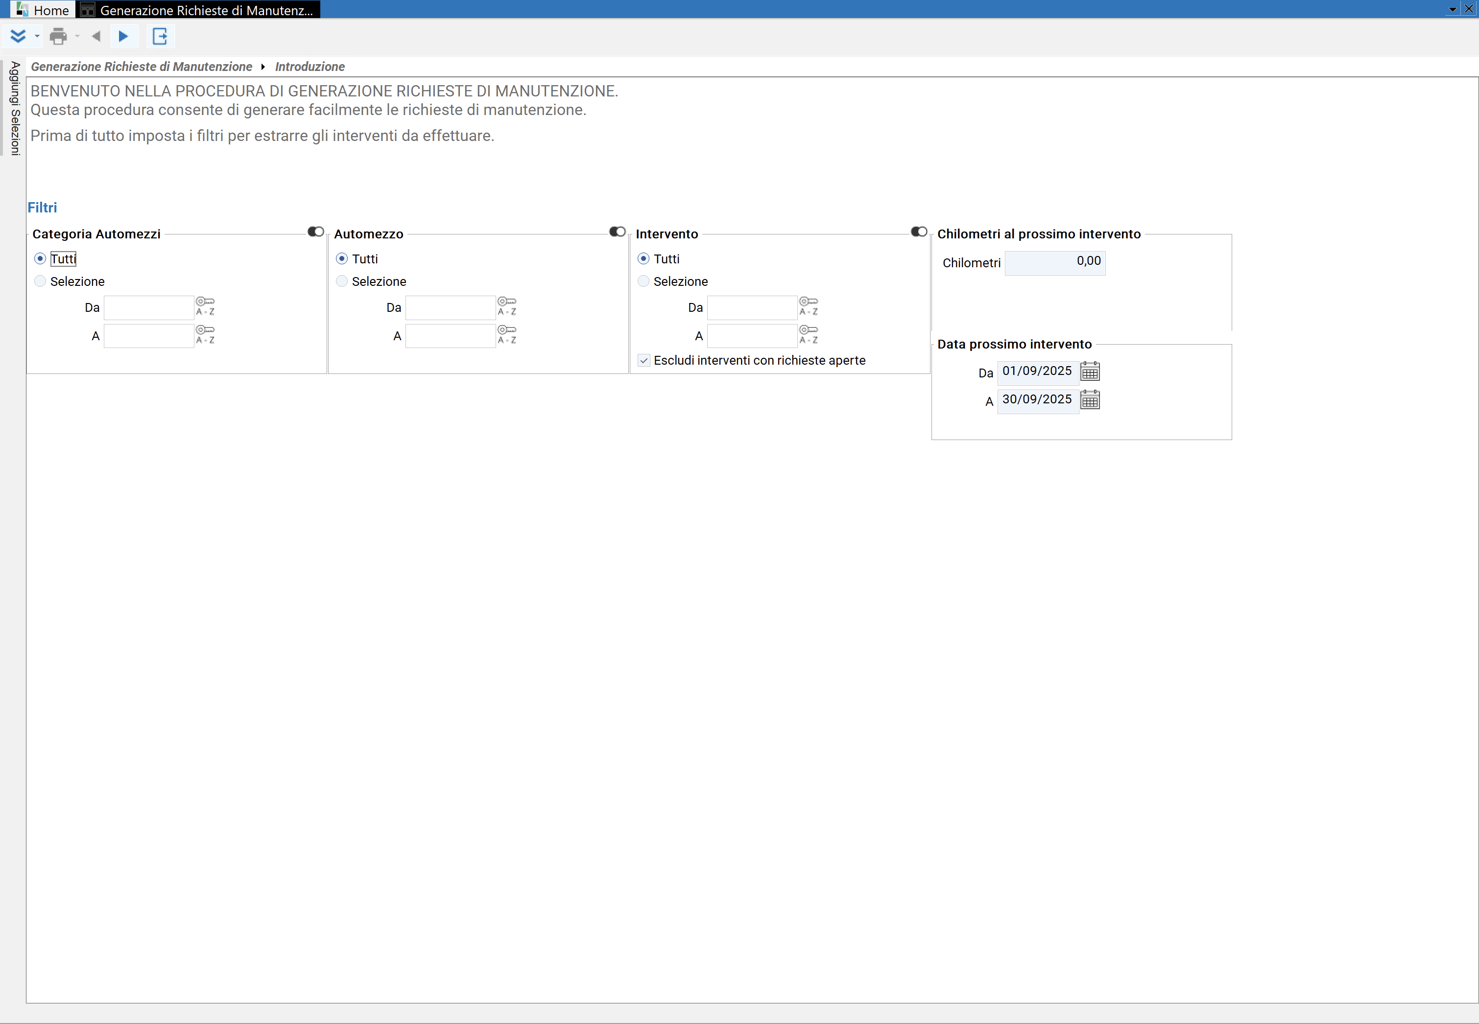Click the Introduzione breadcrumb

(x=310, y=67)
